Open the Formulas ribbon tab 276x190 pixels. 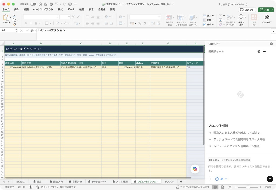coord(60,9)
